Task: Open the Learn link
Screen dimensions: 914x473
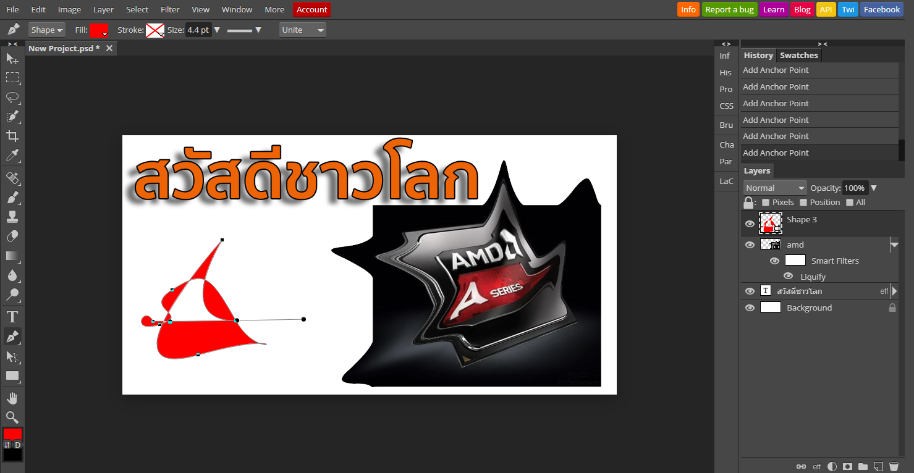Action: 774,9
